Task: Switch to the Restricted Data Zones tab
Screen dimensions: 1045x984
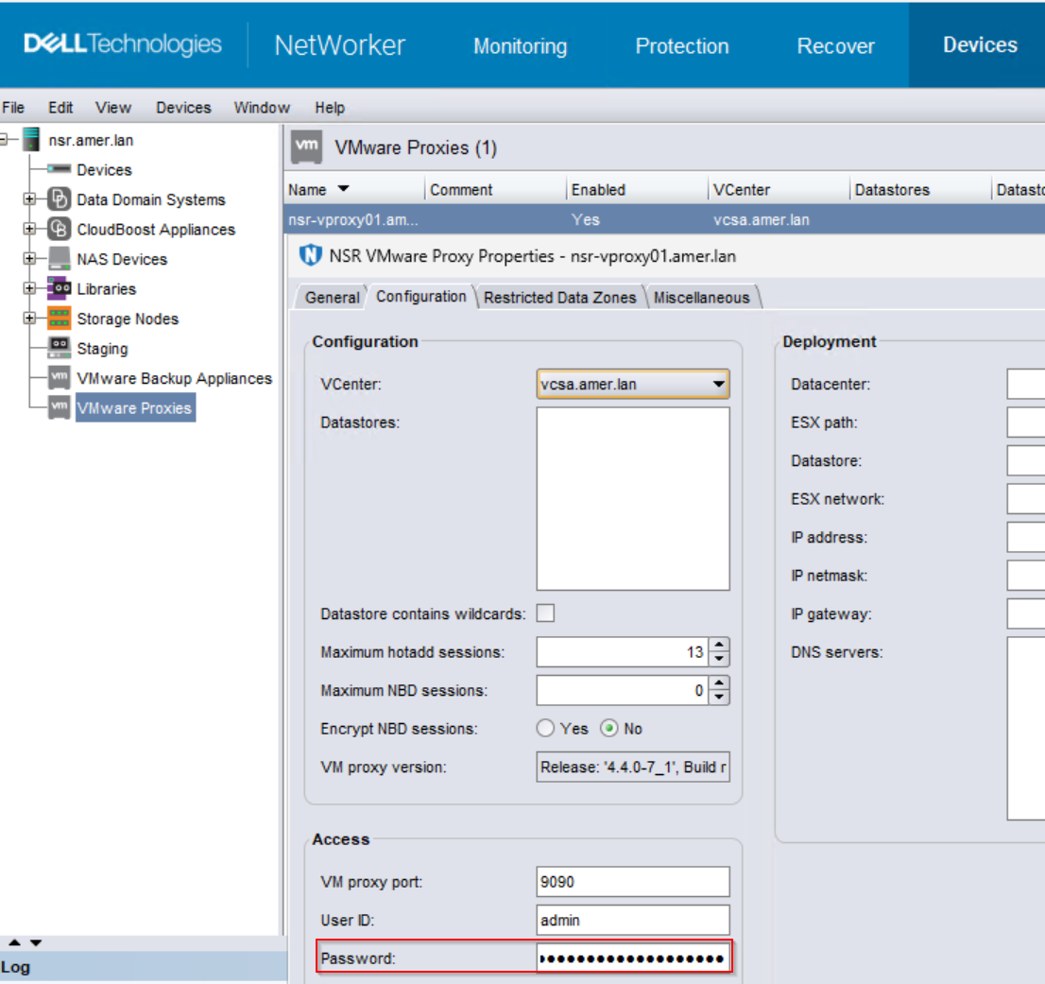Action: (559, 297)
